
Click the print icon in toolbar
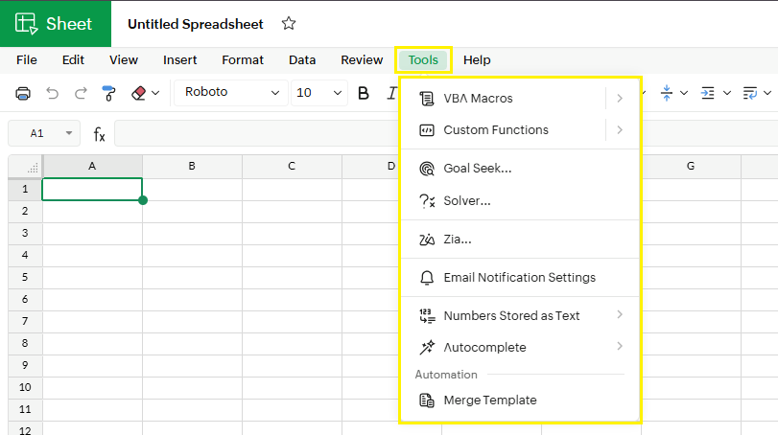(23, 93)
